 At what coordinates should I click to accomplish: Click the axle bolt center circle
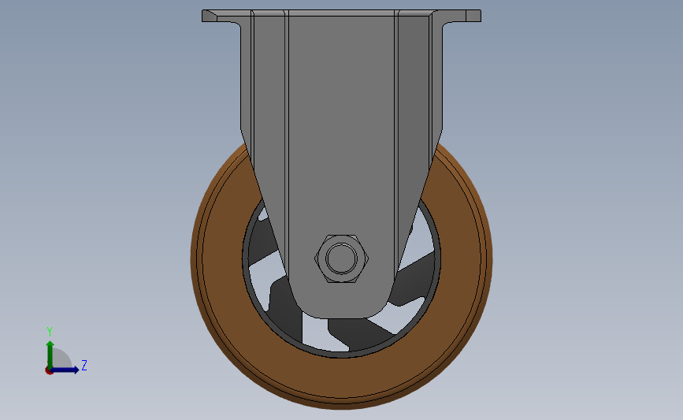pos(342,258)
